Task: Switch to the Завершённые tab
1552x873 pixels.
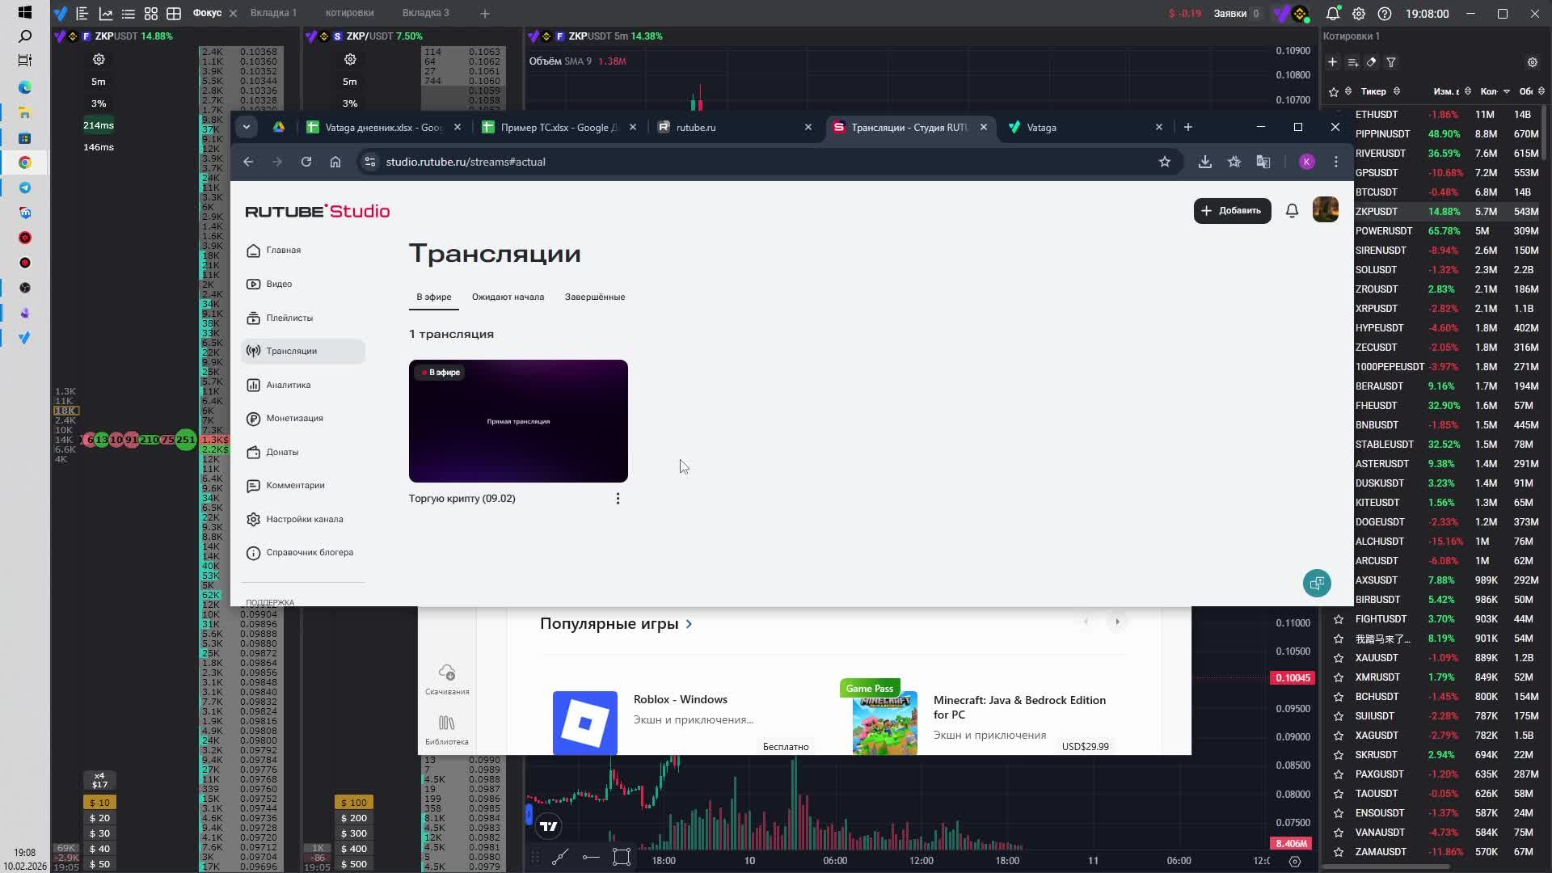Action: [594, 297]
